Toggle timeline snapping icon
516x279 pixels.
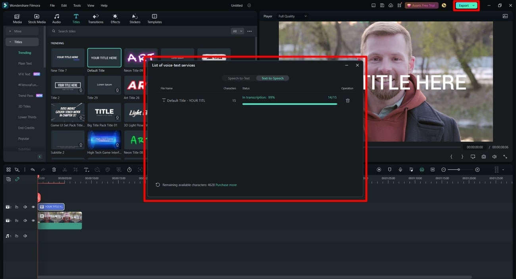coord(422,170)
